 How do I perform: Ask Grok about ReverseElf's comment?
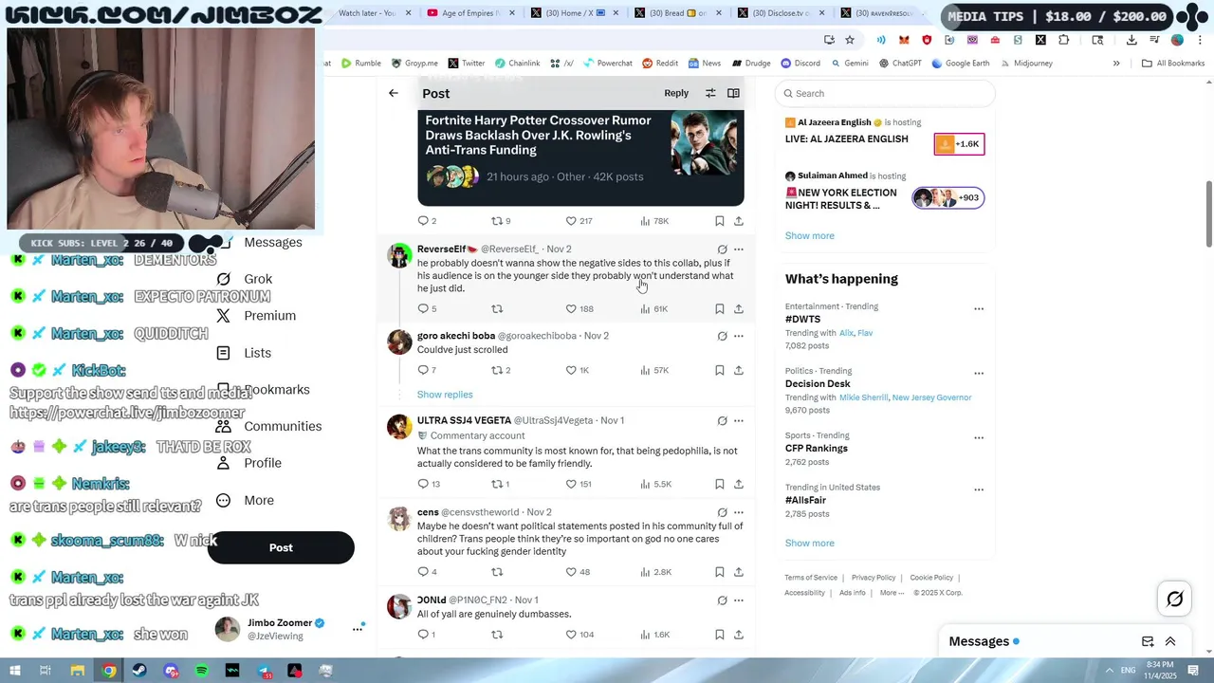pyautogui.click(x=722, y=249)
